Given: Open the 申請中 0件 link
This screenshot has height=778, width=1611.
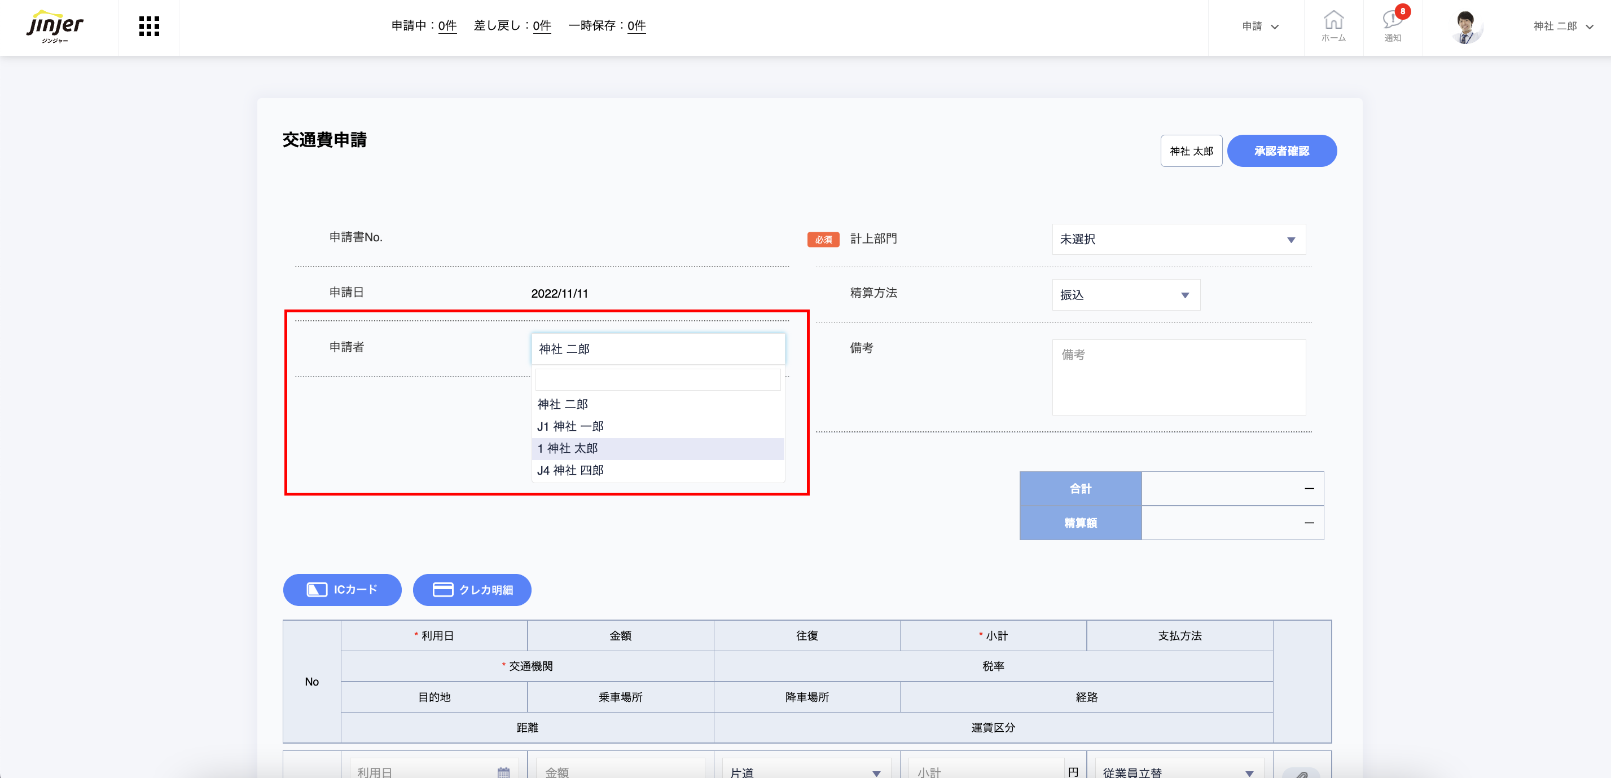Looking at the screenshot, I should tap(447, 25).
